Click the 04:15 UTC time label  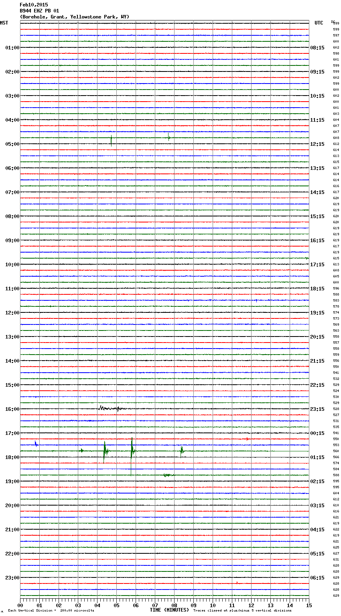click(317, 530)
